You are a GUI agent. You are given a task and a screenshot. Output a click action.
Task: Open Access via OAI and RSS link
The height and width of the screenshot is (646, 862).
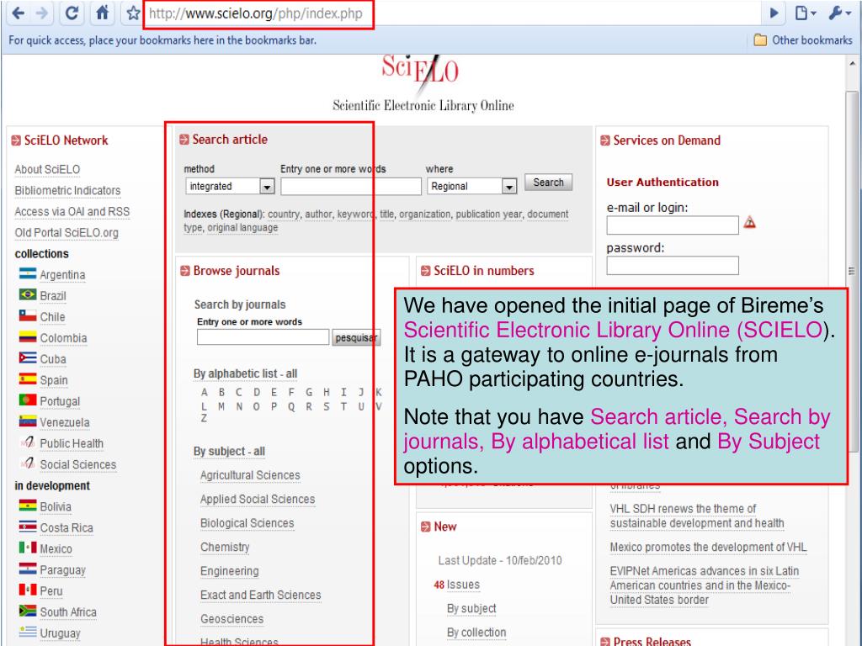coord(72,211)
